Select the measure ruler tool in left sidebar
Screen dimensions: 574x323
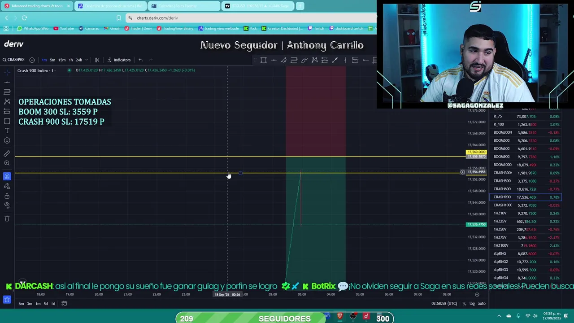pyautogui.click(x=7, y=153)
